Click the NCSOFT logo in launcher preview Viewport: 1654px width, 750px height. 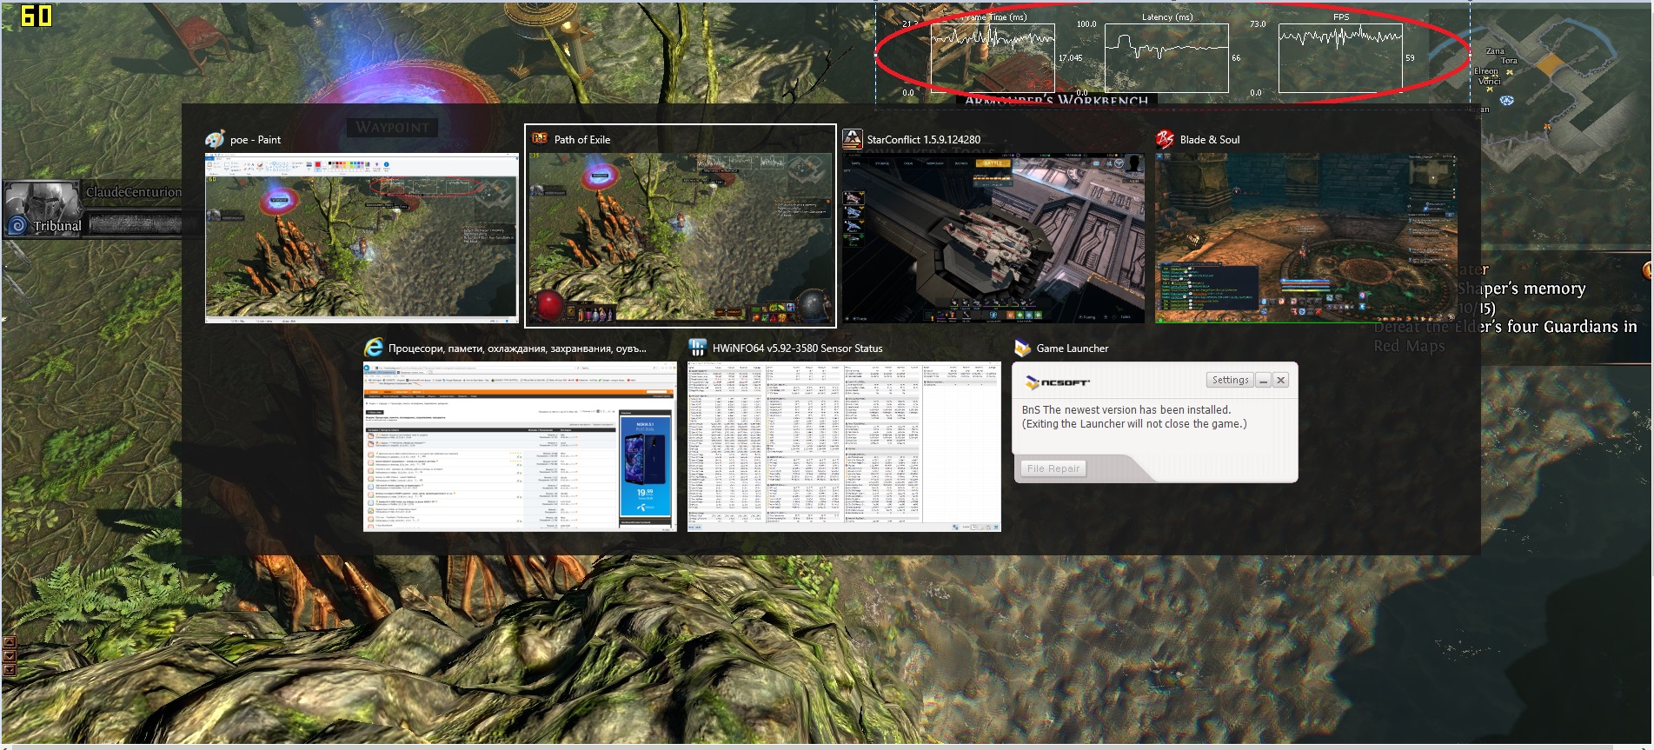coord(1057,382)
